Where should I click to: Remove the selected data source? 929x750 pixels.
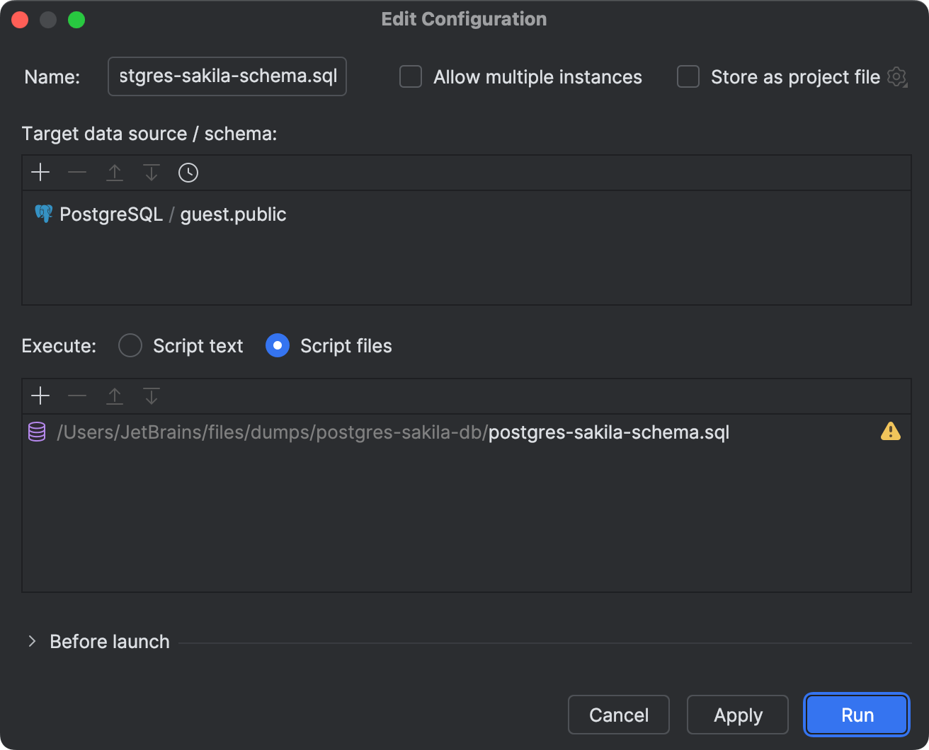point(77,172)
